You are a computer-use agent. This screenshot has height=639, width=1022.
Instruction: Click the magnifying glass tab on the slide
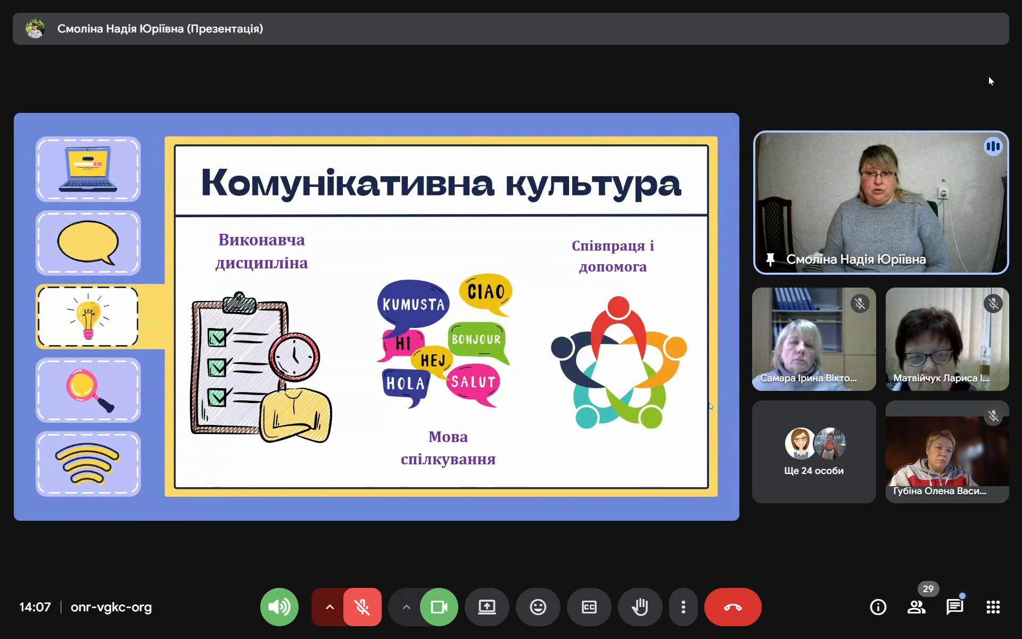pyautogui.click(x=88, y=390)
